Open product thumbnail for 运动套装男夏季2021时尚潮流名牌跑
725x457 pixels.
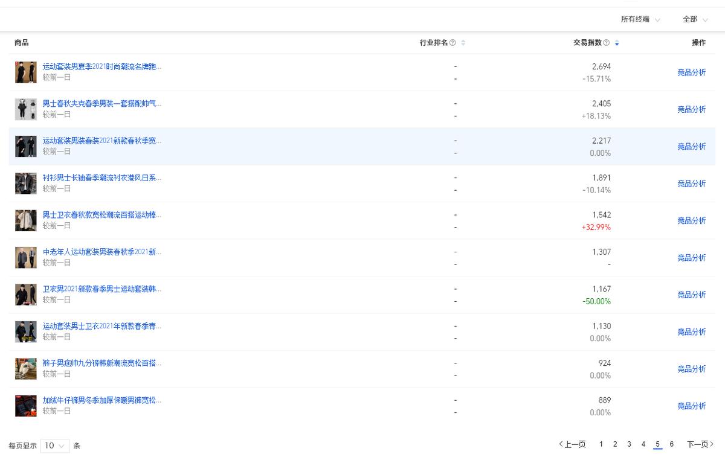(x=26, y=72)
